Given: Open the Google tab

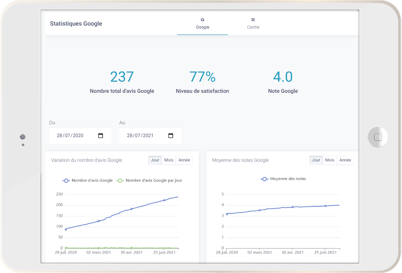Looking at the screenshot, I should [x=202, y=24].
